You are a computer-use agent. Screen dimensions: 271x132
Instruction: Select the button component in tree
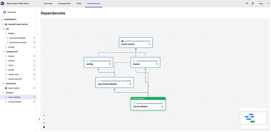pos(18,56)
